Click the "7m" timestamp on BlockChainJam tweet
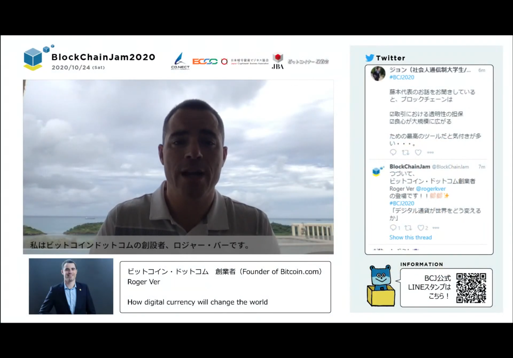 pos(482,167)
